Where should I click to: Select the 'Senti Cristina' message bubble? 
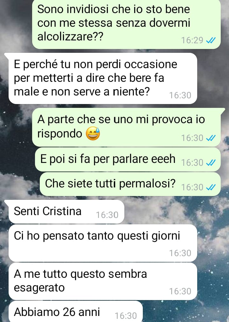(x=66, y=212)
